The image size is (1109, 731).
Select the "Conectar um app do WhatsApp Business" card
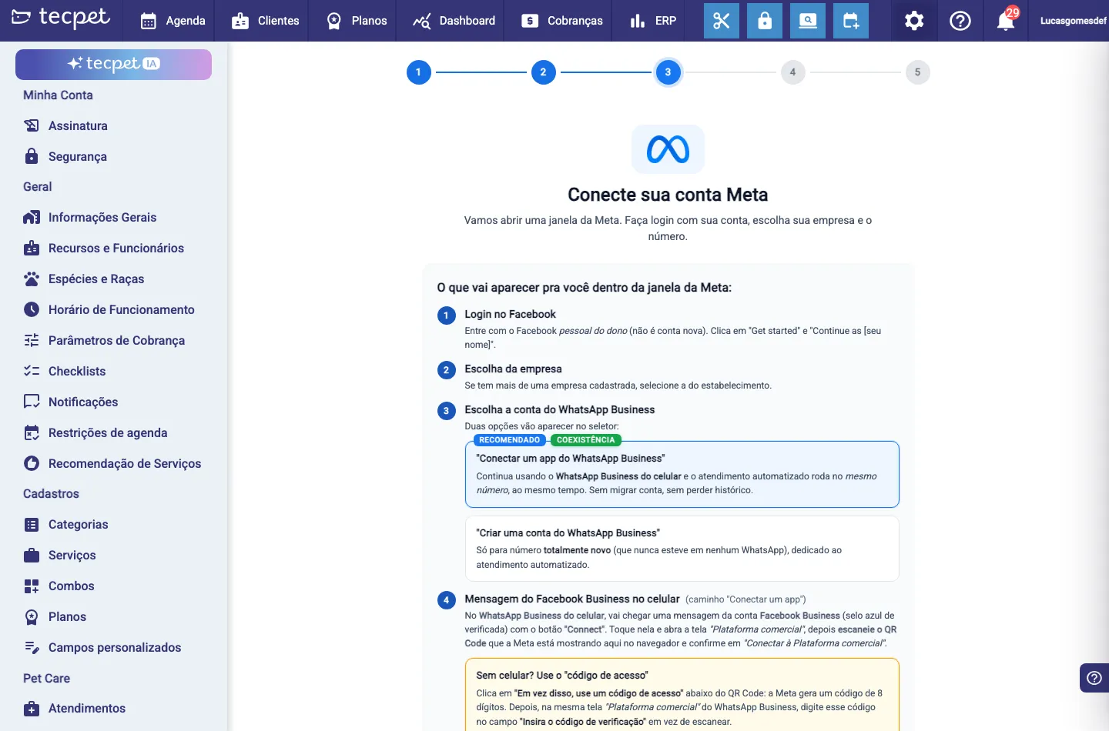[x=682, y=474]
